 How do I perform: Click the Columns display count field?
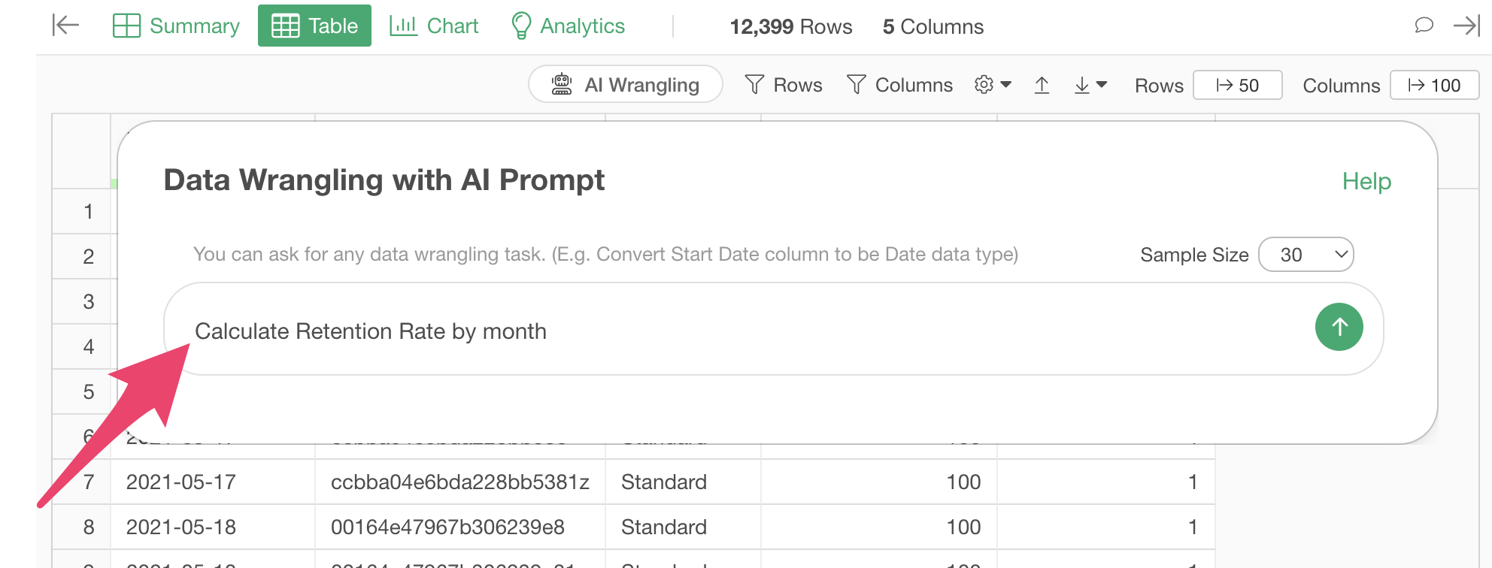click(1434, 85)
